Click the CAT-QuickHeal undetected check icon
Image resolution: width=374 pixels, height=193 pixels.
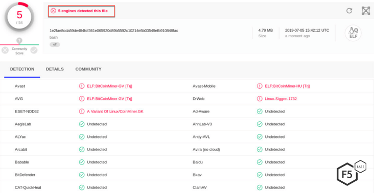[x=82, y=187]
